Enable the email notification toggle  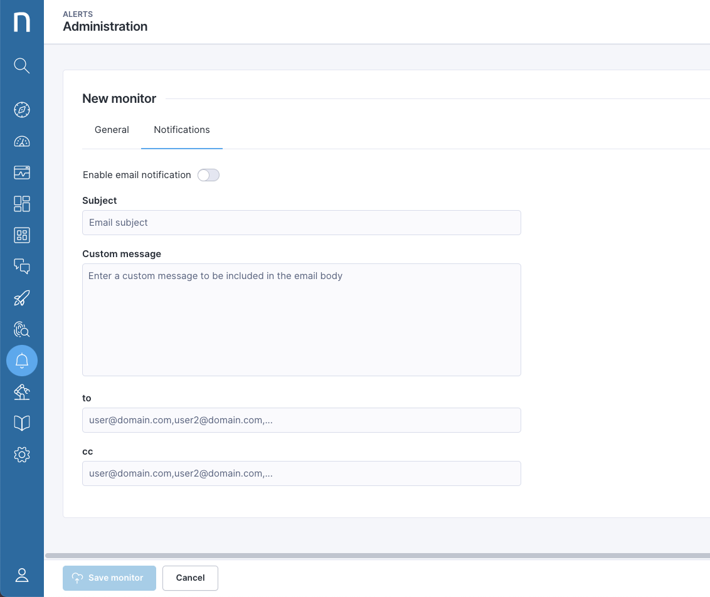tap(208, 175)
